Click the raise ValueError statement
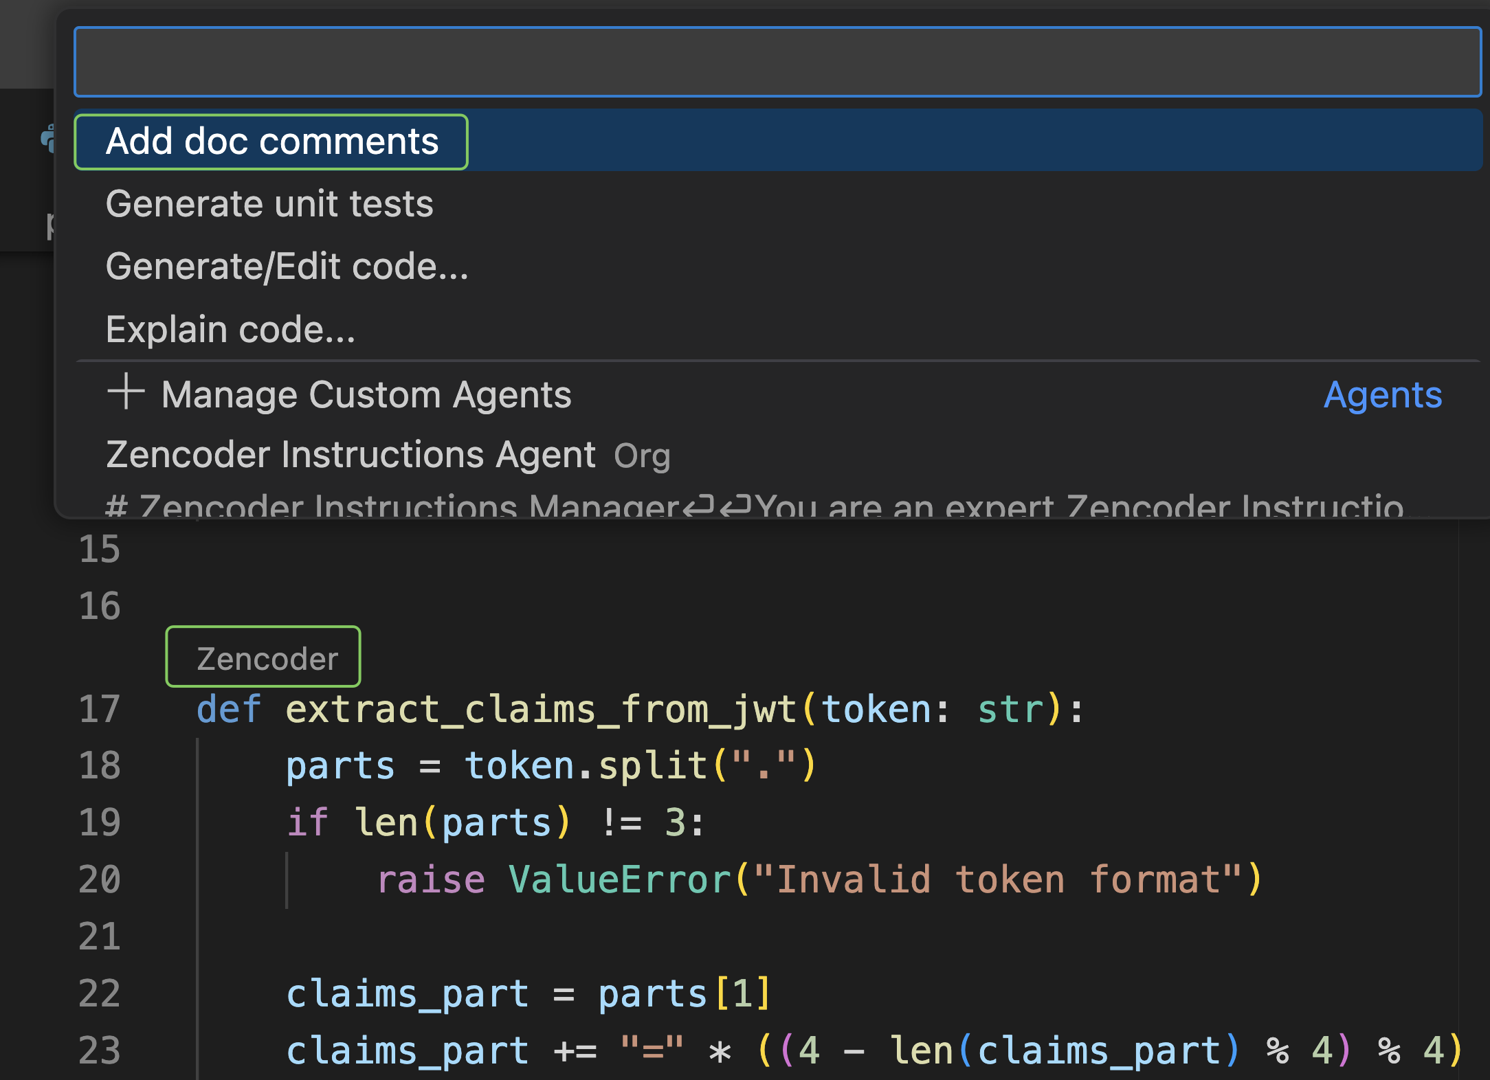This screenshot has height=1080, width=1490. [x=819, y=879]
